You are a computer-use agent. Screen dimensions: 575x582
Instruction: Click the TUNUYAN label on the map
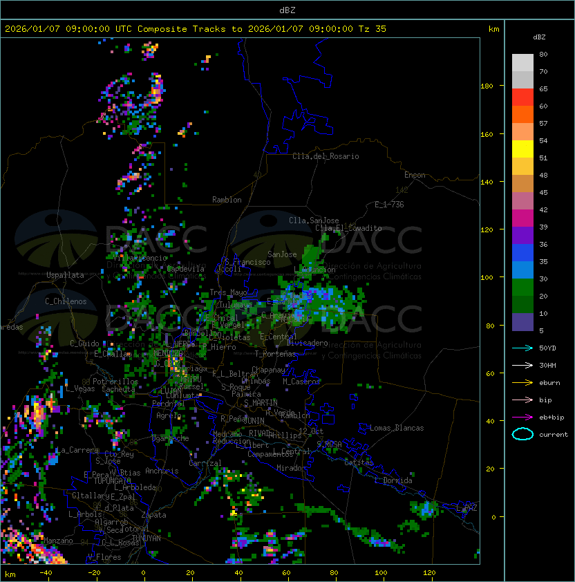[x=146, y=537]
